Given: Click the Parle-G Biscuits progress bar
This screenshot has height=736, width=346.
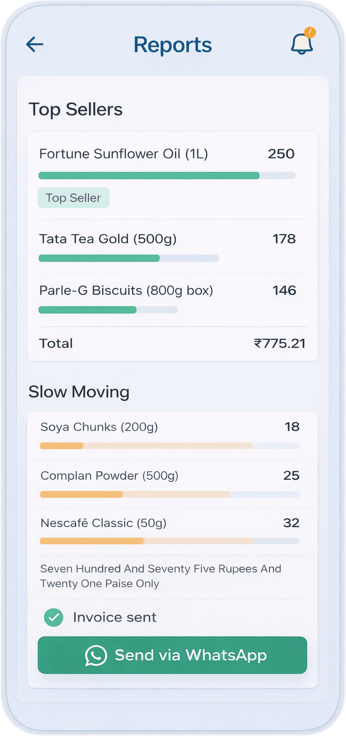Looking at the screenshot, I should [109, 310].
